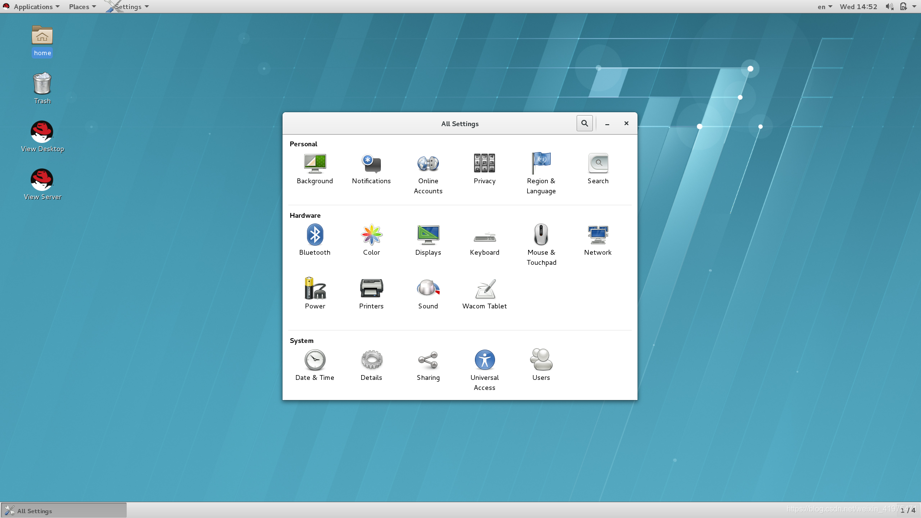The width and height of the screenshot is (921, 518).
Task: Select Applications from the menu bar
Action: tap(33, 6)
